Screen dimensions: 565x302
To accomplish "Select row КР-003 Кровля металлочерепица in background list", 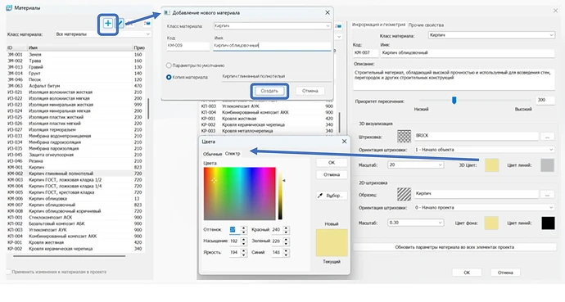I will [268, 131].
